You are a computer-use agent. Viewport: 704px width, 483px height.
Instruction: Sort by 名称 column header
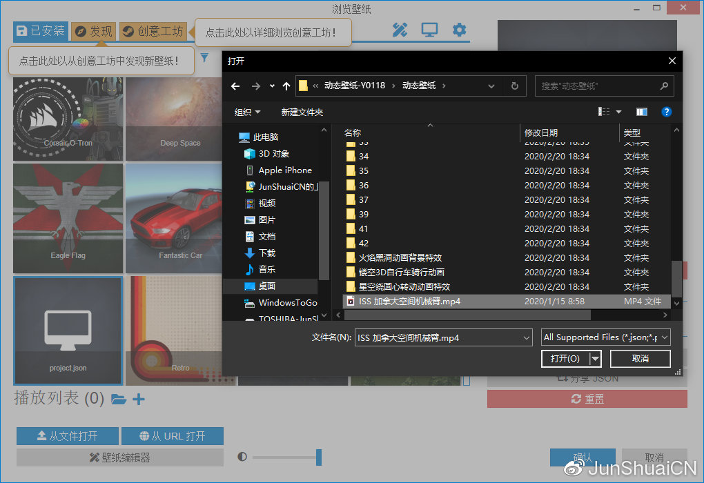tap(353, 133)
